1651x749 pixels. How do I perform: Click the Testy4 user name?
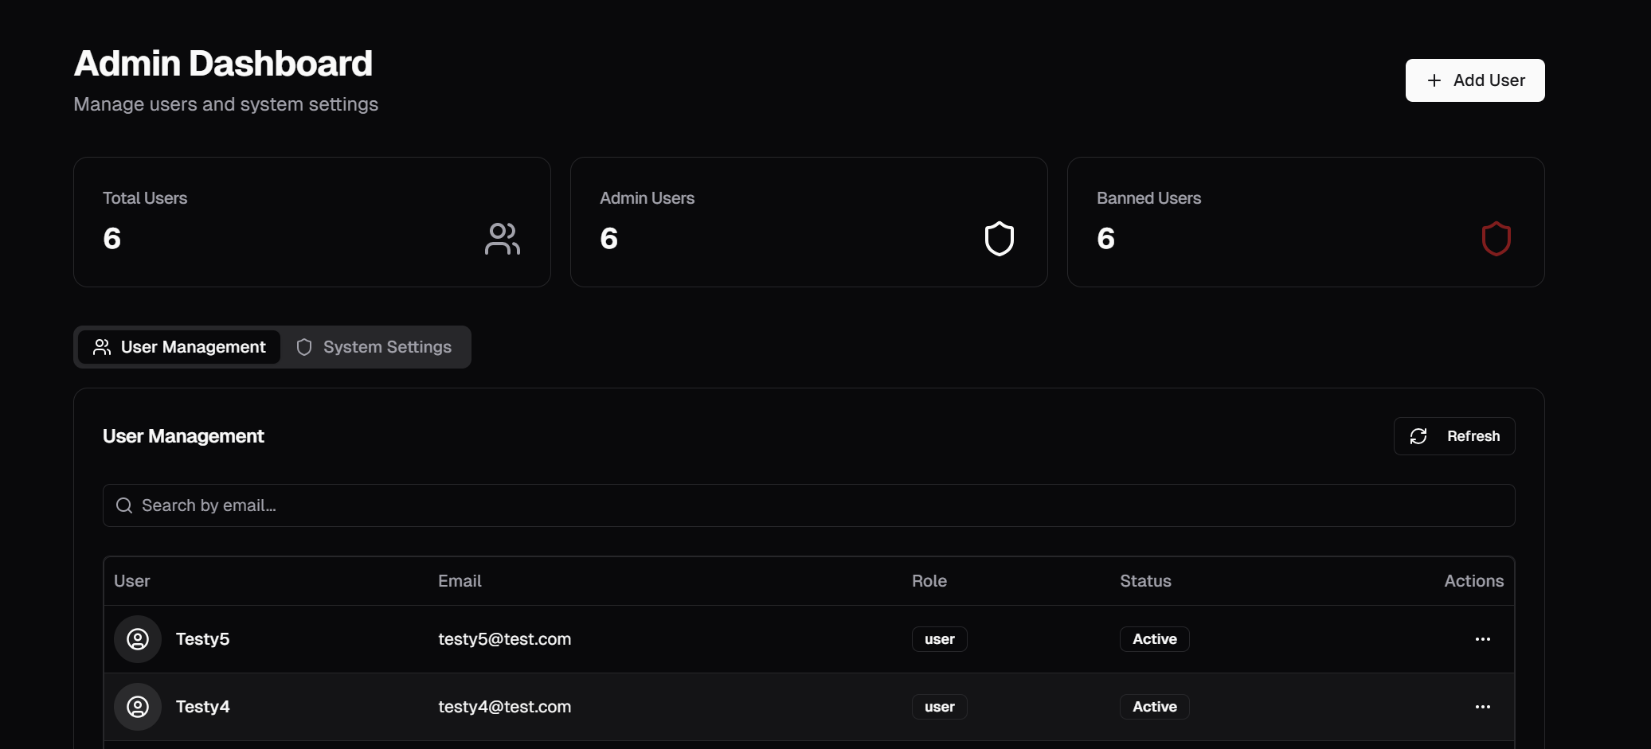click(203, 707)
